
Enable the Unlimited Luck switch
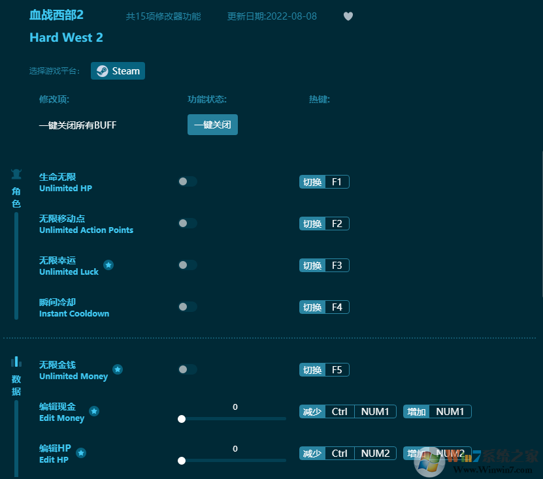click(x=188, y=265)
